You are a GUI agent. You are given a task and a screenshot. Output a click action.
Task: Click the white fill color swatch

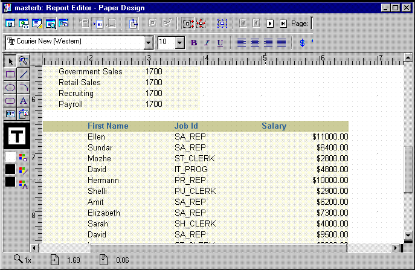click(10, 156)
